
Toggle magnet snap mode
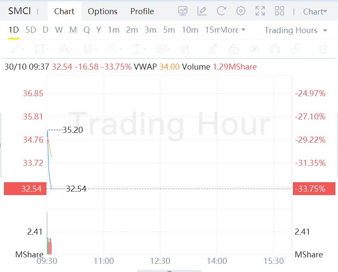tap(275, 49)
